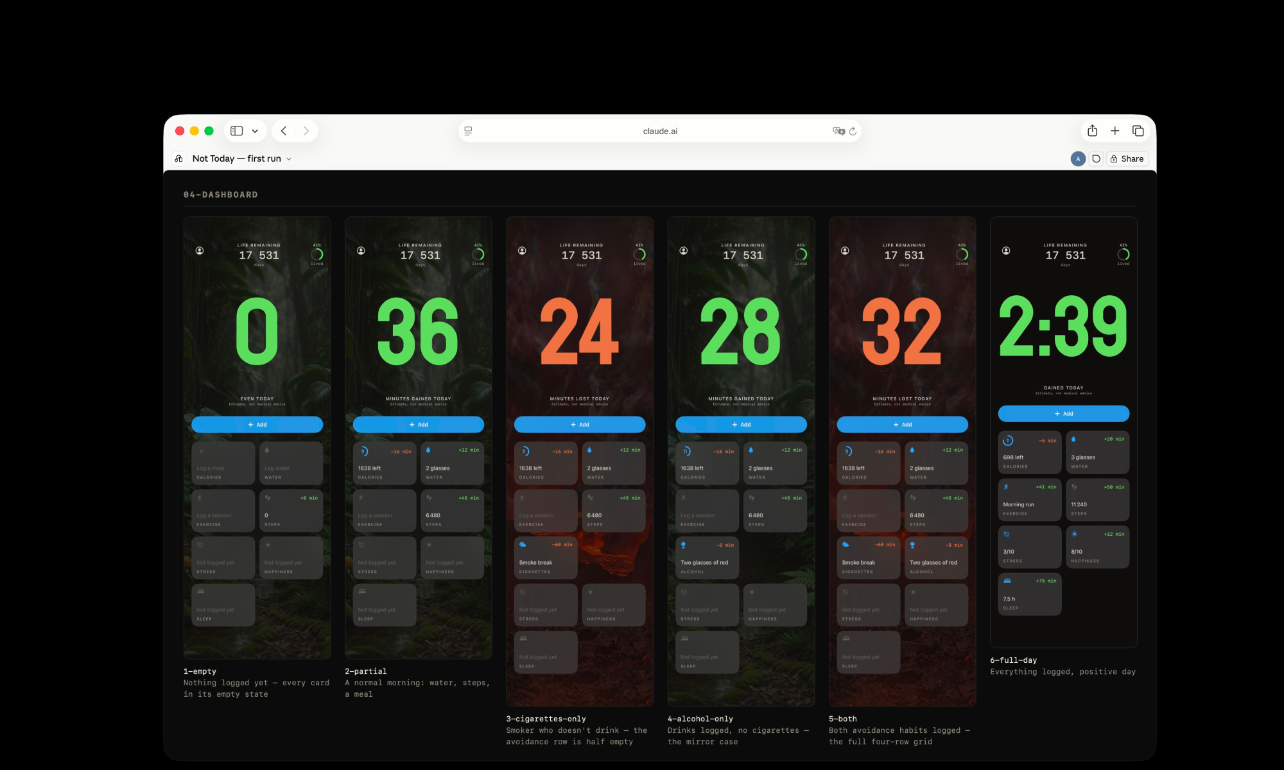Open the profile icon in the 3-cigarettes-only mockup
The height and width of the screenshot is (770, 1284).
pyautogui.click(x=522, y=251)
